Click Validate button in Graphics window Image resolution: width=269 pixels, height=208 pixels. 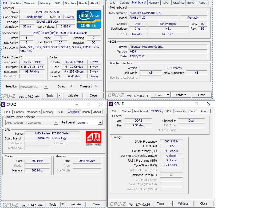(76, 204)
